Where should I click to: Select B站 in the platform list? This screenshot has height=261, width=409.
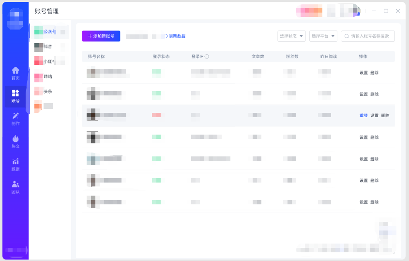pos(47,77)
